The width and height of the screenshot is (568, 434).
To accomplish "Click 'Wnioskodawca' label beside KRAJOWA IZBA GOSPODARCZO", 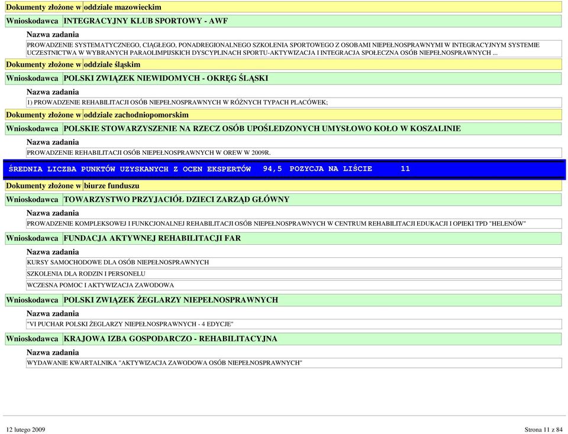I will point(32,339).
